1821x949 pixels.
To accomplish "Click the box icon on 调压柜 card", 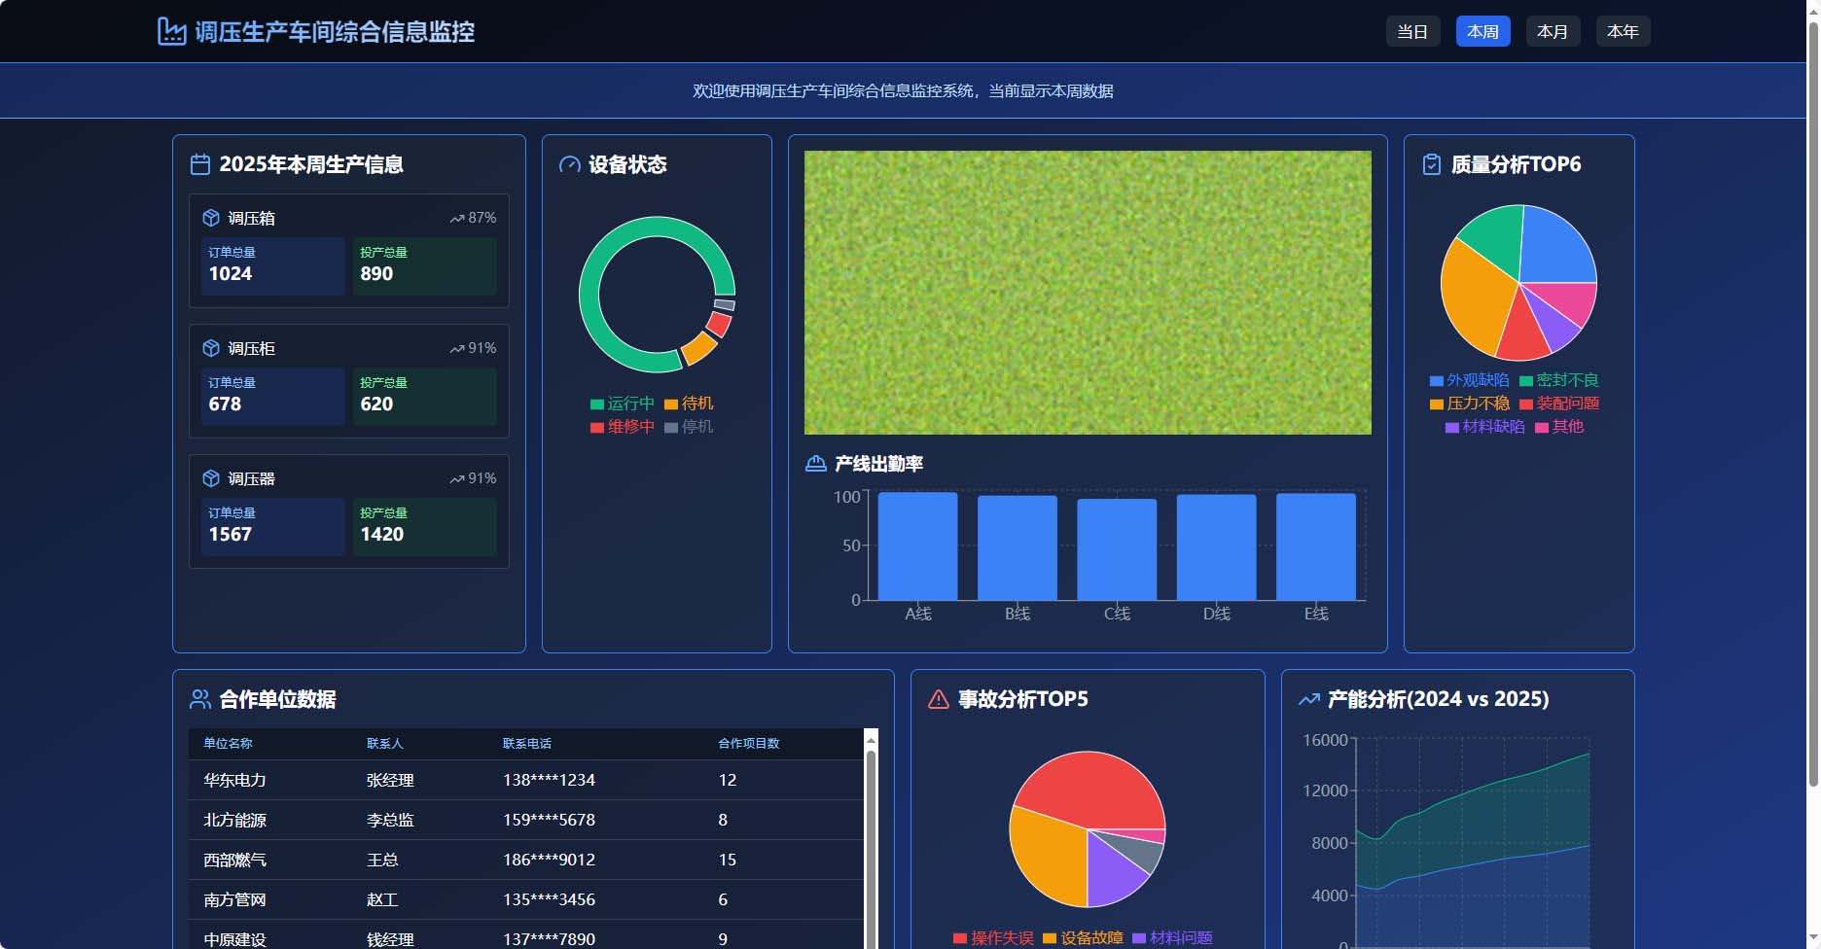I will coord(211,348).
